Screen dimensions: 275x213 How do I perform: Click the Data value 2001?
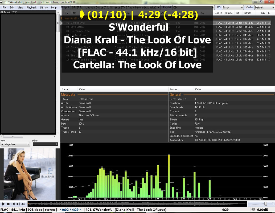click(81, 124)
